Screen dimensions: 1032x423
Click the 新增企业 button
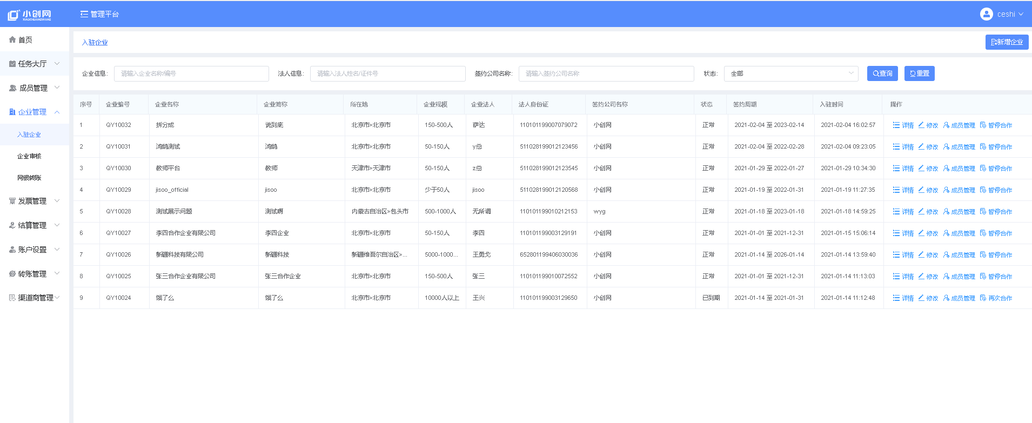click(x=1006, y=42)
